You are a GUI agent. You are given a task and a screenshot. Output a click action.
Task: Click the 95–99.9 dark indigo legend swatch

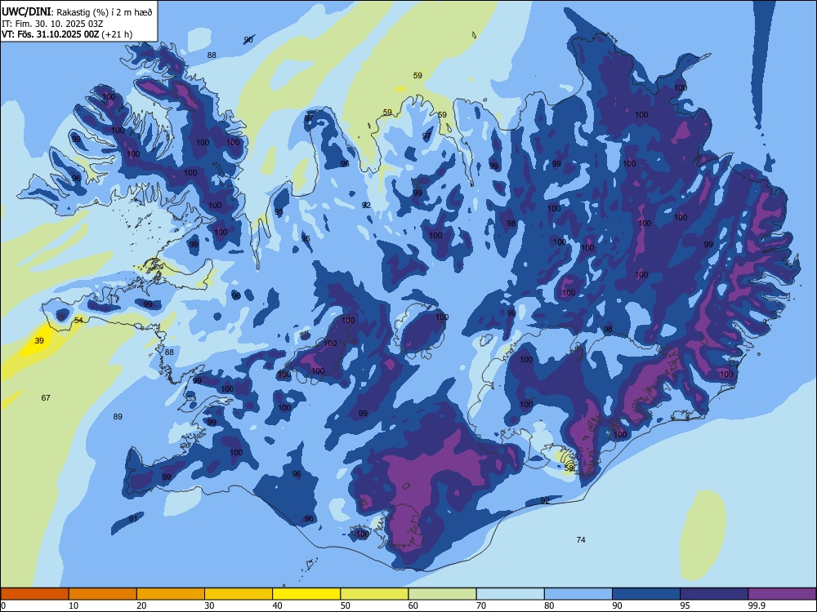pyautogui.click(x=714, y=594)
